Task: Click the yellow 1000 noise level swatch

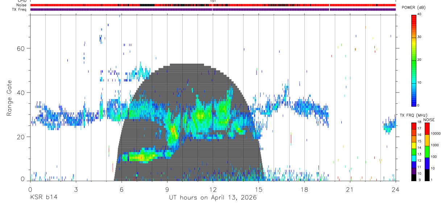Action: 427,140
